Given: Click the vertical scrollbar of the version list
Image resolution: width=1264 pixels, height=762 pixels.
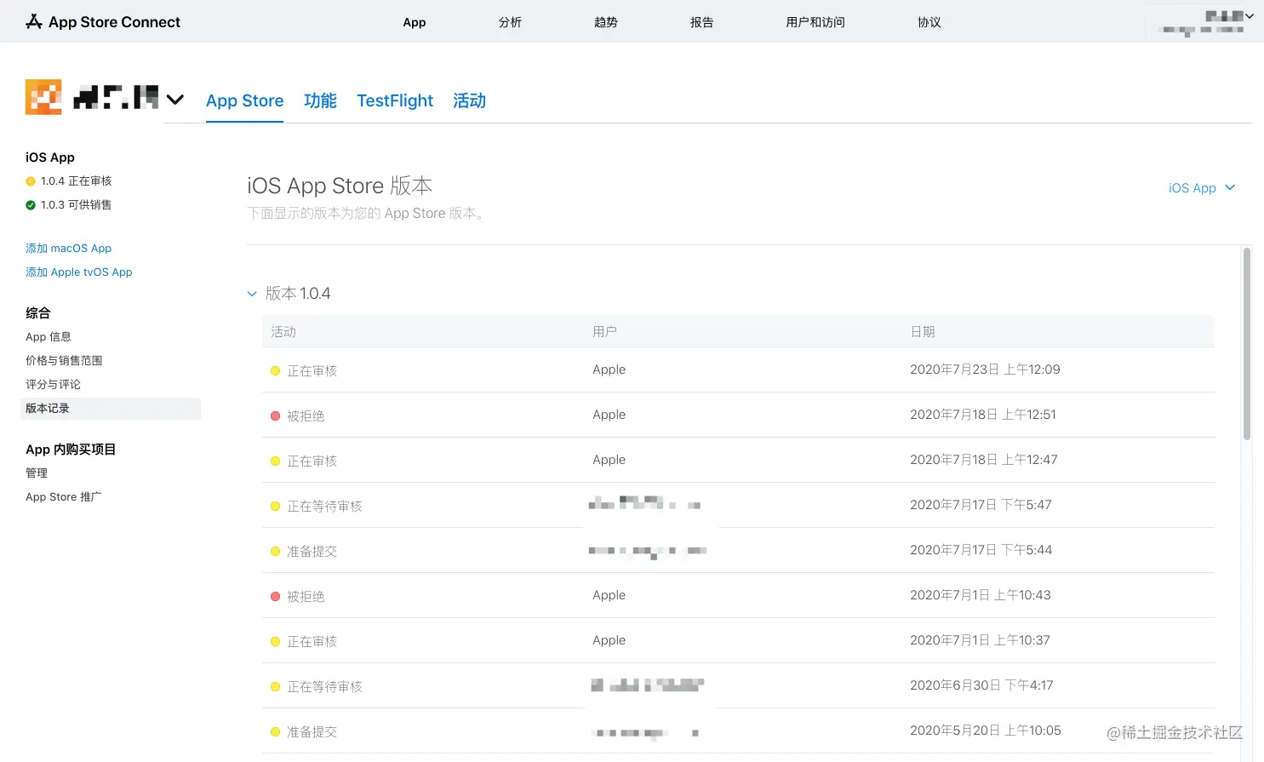Looking at the screenshot, I should pyautogui.click(x=1247, y=343).
